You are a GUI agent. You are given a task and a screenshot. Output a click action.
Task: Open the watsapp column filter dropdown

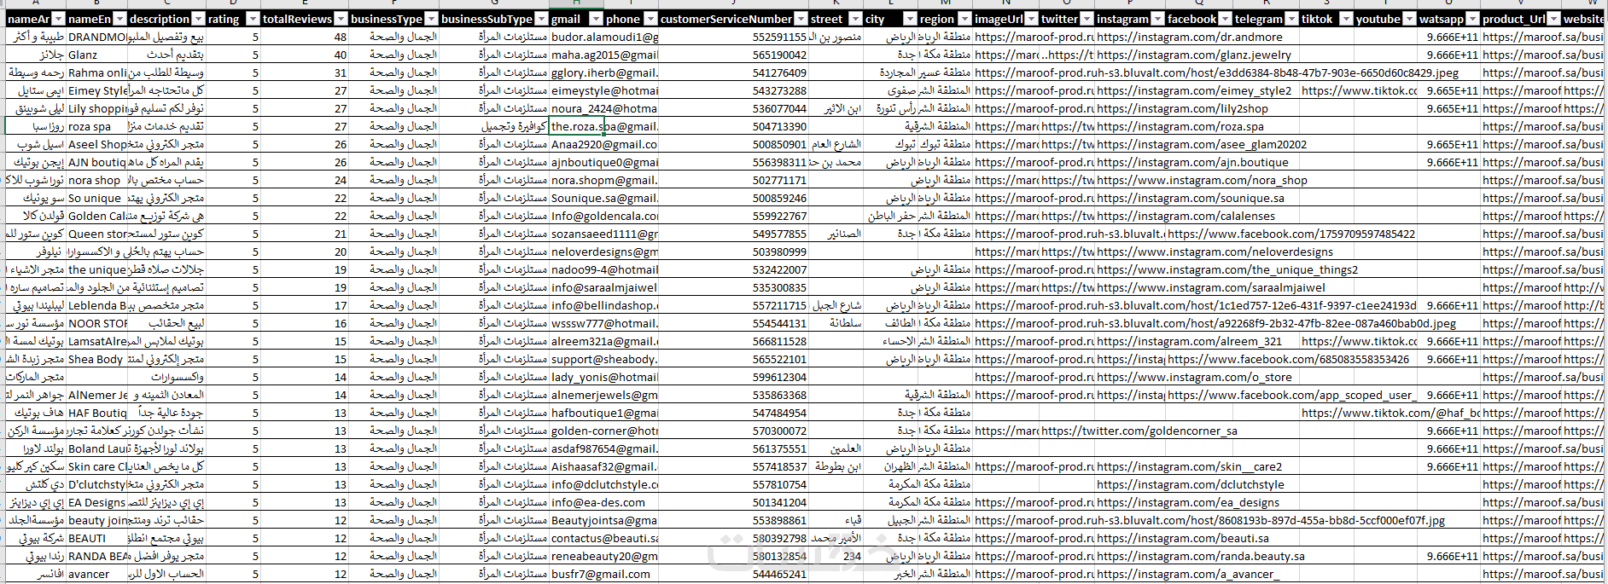[1472, 19]
